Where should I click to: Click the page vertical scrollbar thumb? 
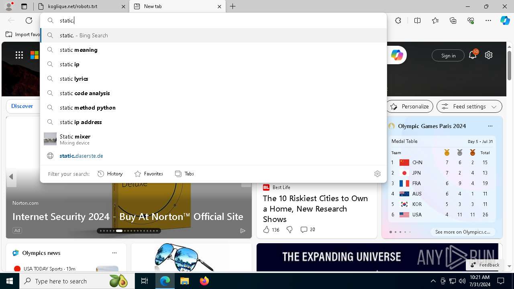[509, 66]
